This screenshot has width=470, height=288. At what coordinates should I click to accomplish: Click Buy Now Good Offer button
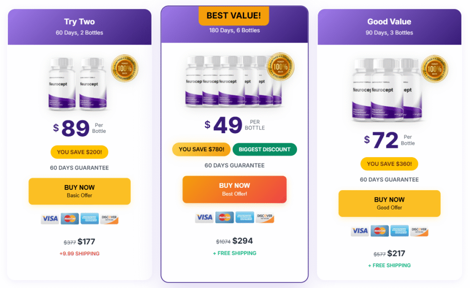click(x=389, y=203)
